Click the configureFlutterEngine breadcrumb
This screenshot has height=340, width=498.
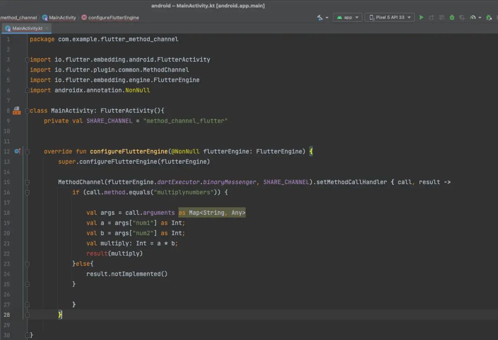[x=110, y=17]
